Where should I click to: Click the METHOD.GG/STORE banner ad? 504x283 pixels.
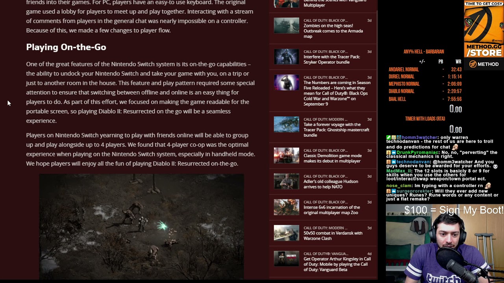[x=484, y=30]
